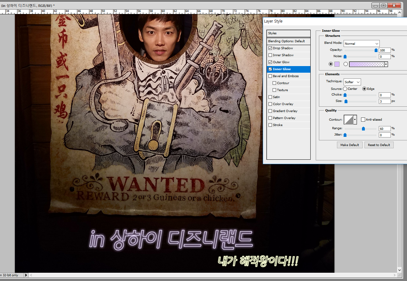Viewport: 407px width, 281px height.
Task: Toggle the Outer Glow checkbox
Action: point(270,62)
